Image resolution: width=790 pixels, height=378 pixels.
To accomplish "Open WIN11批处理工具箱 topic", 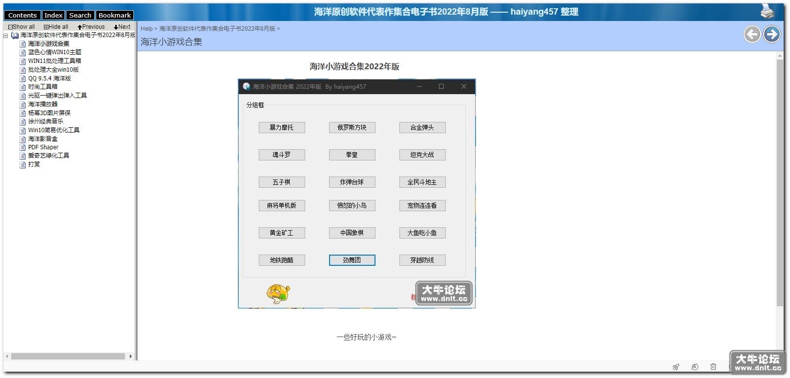I will point(55,61).
